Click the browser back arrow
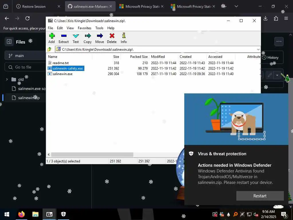293x220 pixels. click(7, 18)
